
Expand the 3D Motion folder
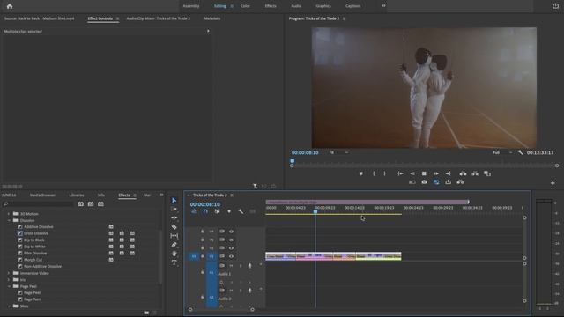9,214
